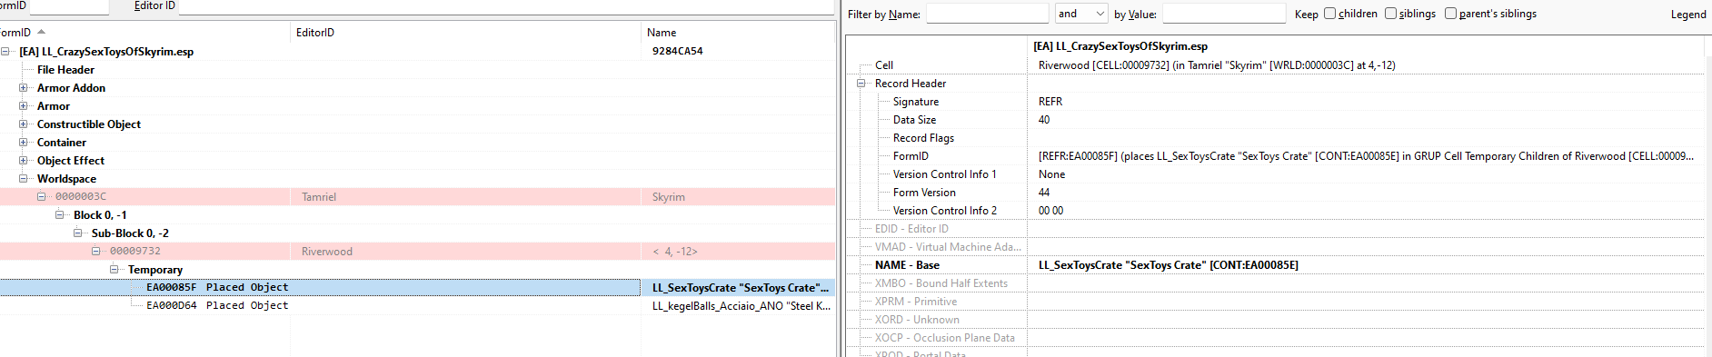Select the NAME - Base row
This screenshot has height=357, width=1712.
(1276, 265)
